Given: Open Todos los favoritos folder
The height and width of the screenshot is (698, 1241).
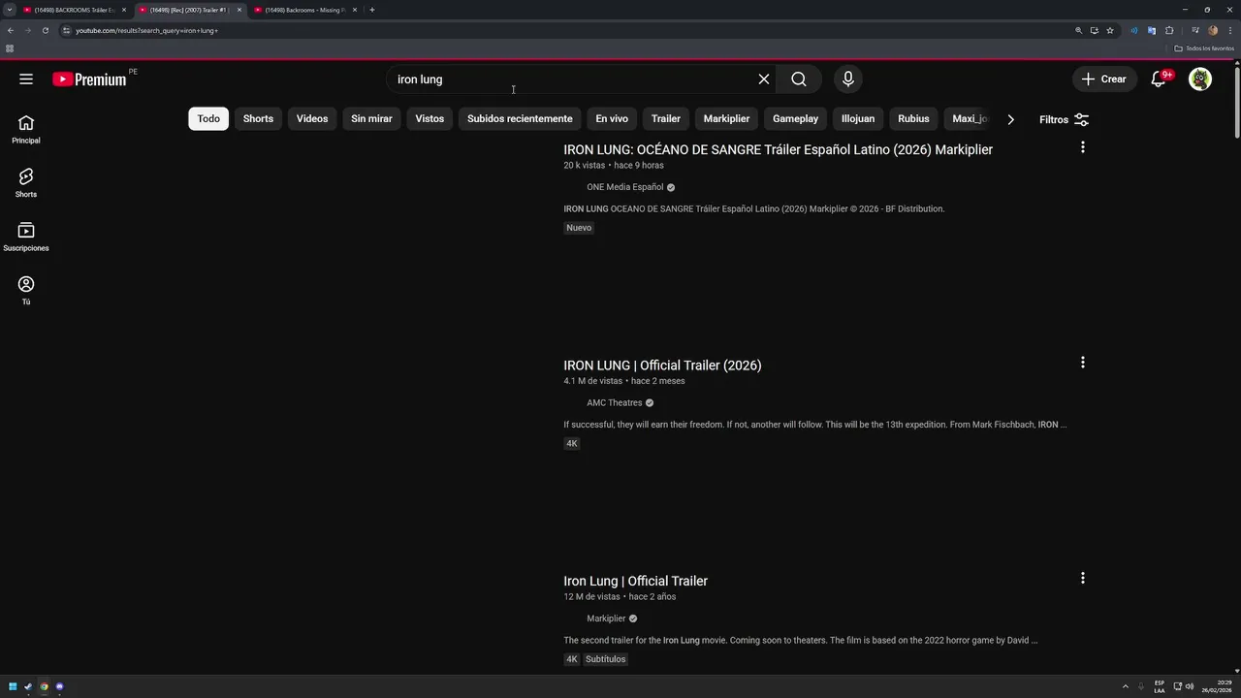Looking at the screenshot, I should 1204,48.
